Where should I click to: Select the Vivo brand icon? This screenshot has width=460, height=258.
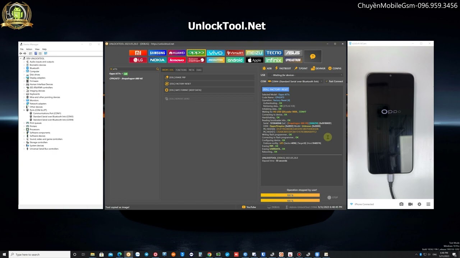click(x=216, y=53)
